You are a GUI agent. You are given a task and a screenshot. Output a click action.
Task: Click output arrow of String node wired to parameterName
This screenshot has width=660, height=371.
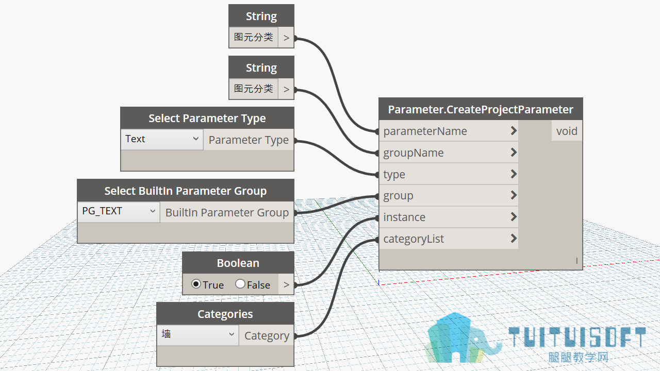pyautogui.click(x=286, y=38)
